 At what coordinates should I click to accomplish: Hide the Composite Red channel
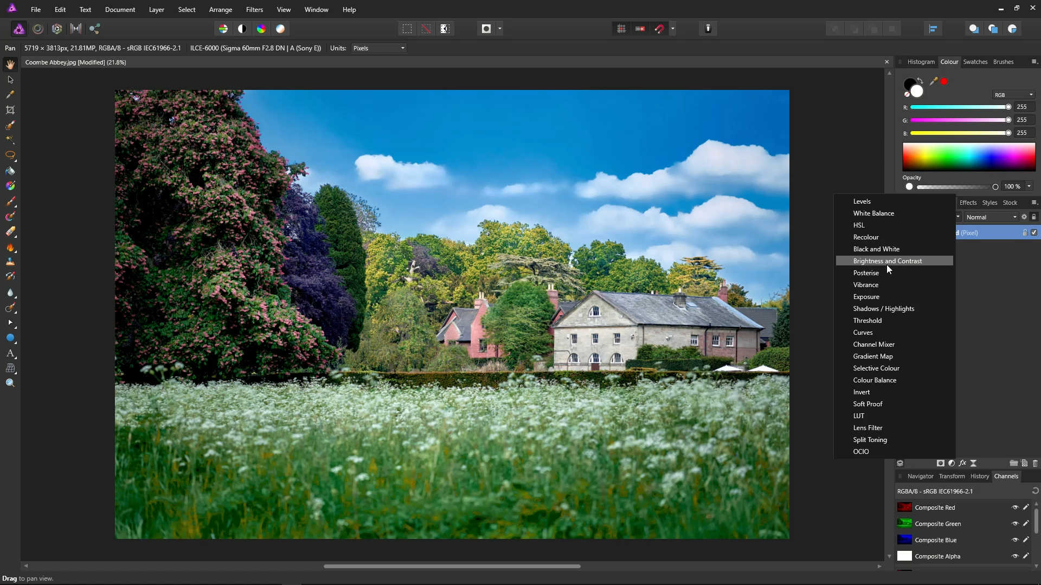[1015, 508]
